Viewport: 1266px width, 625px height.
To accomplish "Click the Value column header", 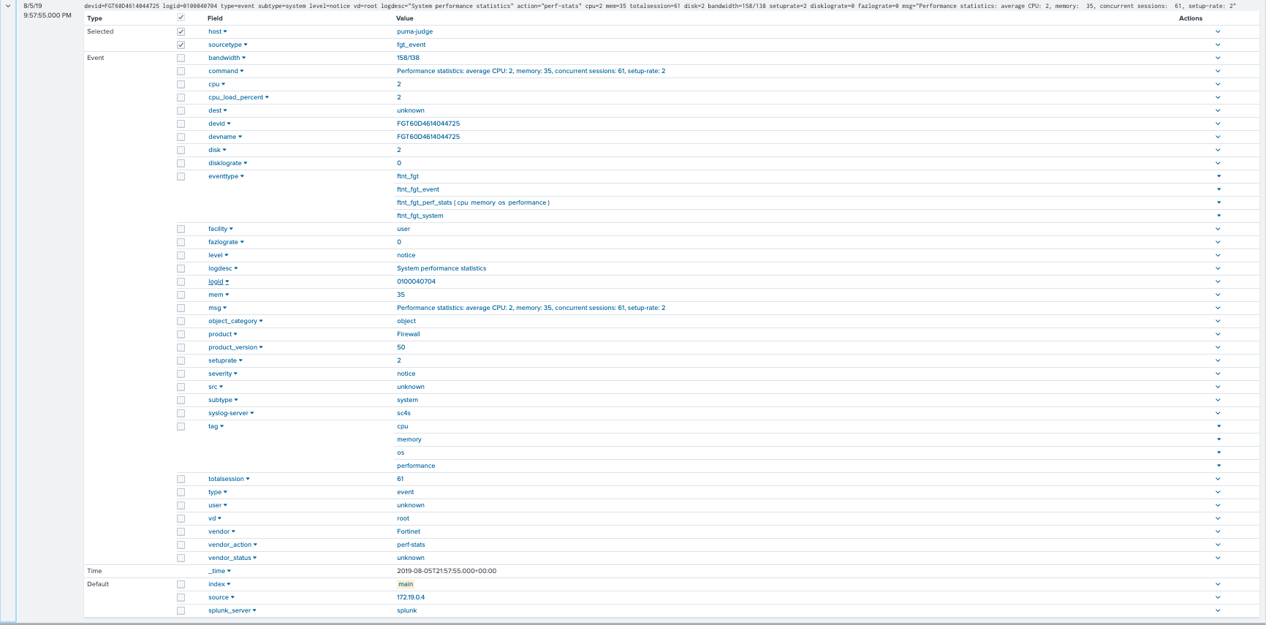I will coord(405,18).
